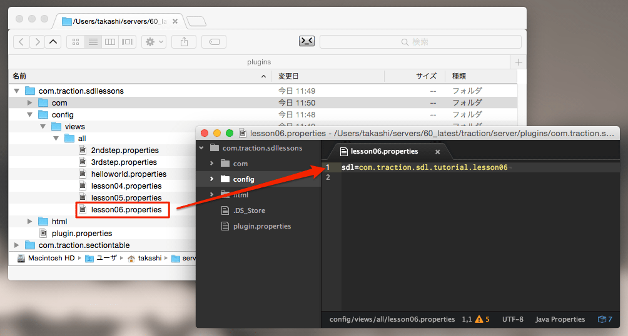
Task: Switch Finder to column view
Action: 110,42
